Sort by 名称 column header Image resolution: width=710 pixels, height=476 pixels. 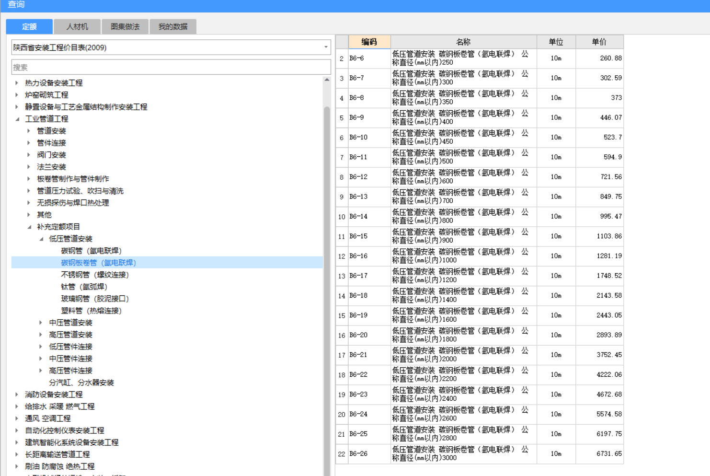point(463,42)
